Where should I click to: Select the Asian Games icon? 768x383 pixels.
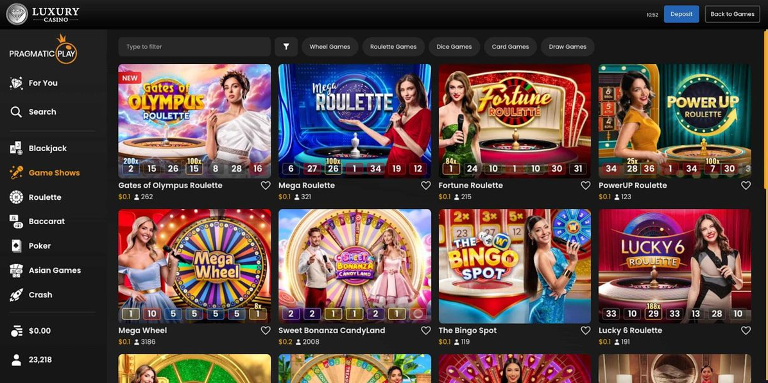[16, 270]
